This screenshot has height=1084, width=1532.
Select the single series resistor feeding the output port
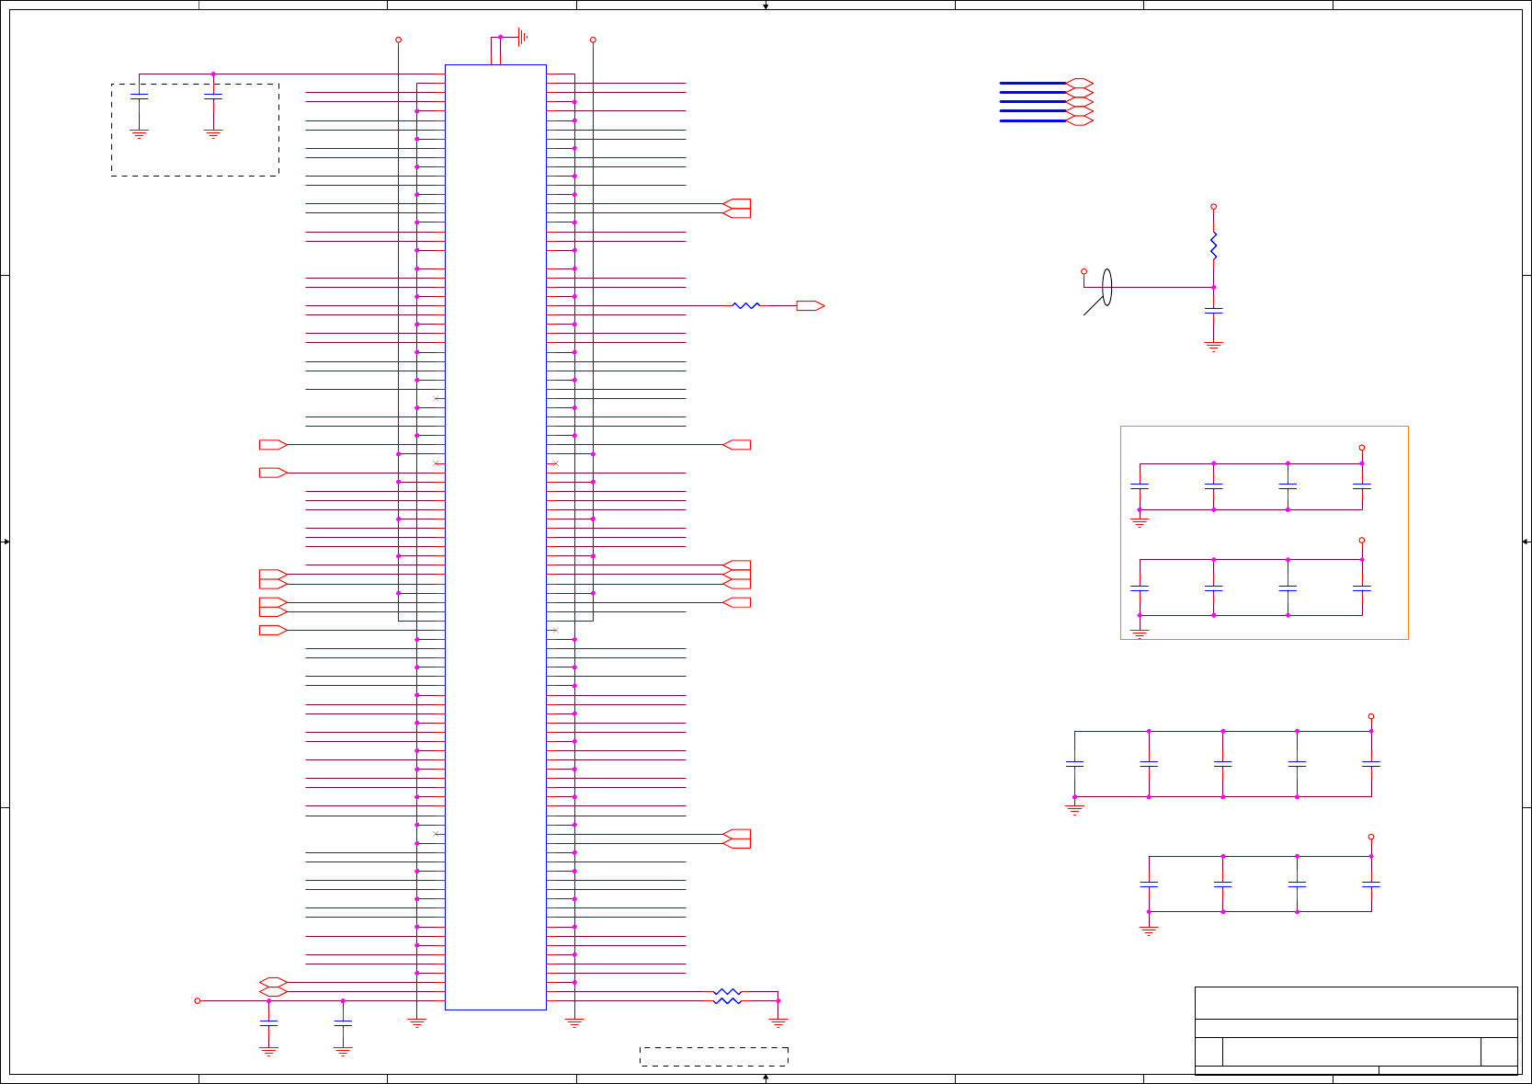tap(746, 305)
